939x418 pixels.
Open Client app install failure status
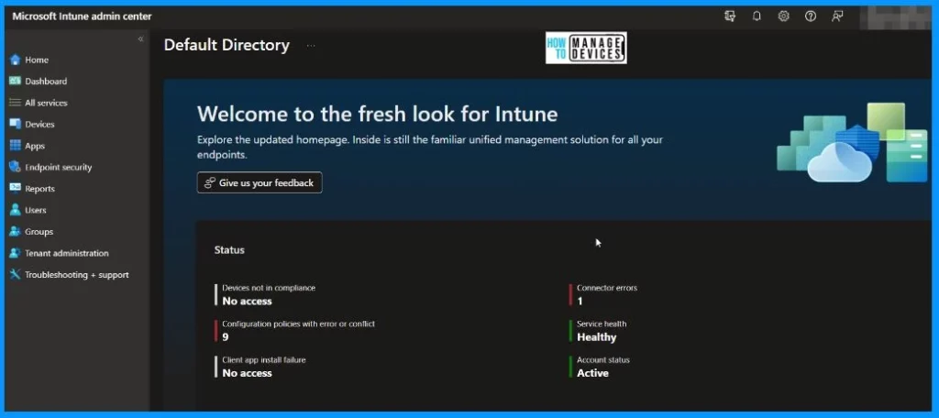(263, 367)
